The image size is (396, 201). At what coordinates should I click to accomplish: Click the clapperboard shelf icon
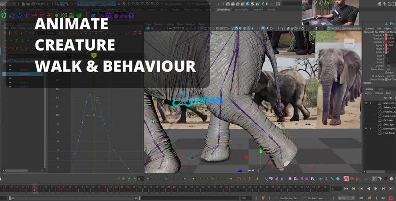pyautogui.click(x=71, y=15)
